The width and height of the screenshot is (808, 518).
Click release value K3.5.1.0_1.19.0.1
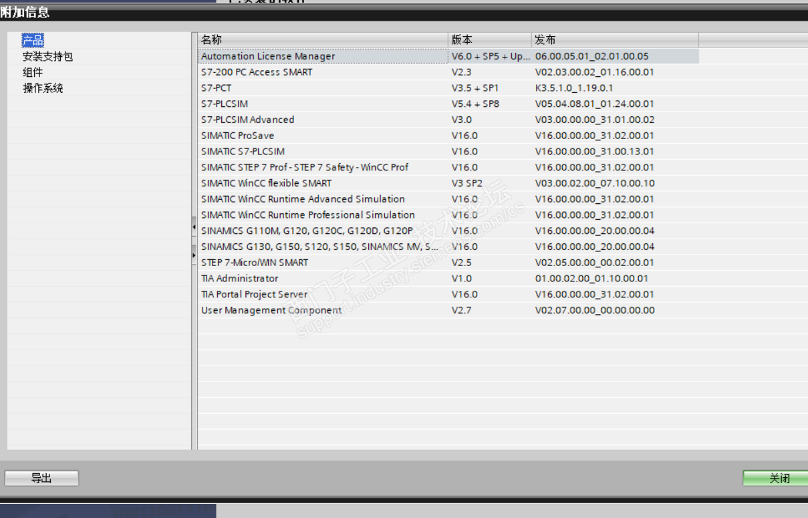(574, 88)
